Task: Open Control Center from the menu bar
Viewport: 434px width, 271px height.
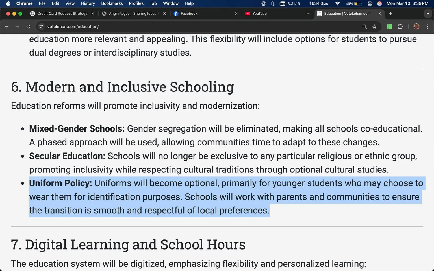Action: pyautogui.click(x=370, y=4)
